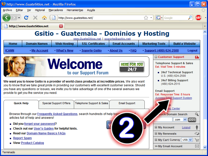Viewport: 208px width, 156px height.
Task: Click the My Renewals arrows icon
Action: pos(197,134)
